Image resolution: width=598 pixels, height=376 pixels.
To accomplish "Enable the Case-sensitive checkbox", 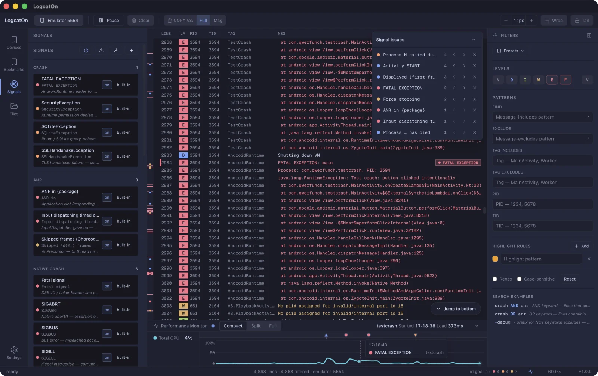I will pos(519,279).
